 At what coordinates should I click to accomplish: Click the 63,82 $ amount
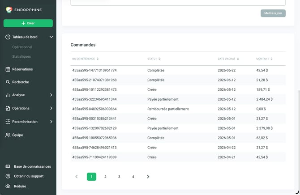pos(262,138)
